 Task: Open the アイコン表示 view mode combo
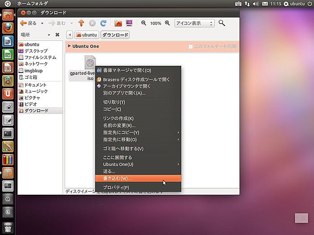pyautogui.click(x=194, y=23)
